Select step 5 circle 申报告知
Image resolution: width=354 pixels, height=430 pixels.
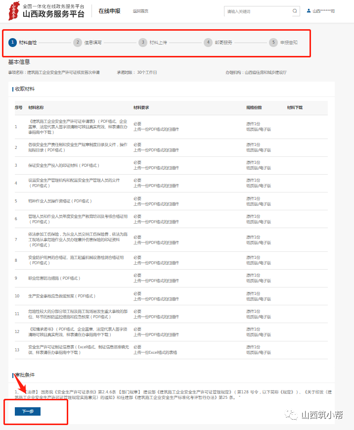pos(273,42)
